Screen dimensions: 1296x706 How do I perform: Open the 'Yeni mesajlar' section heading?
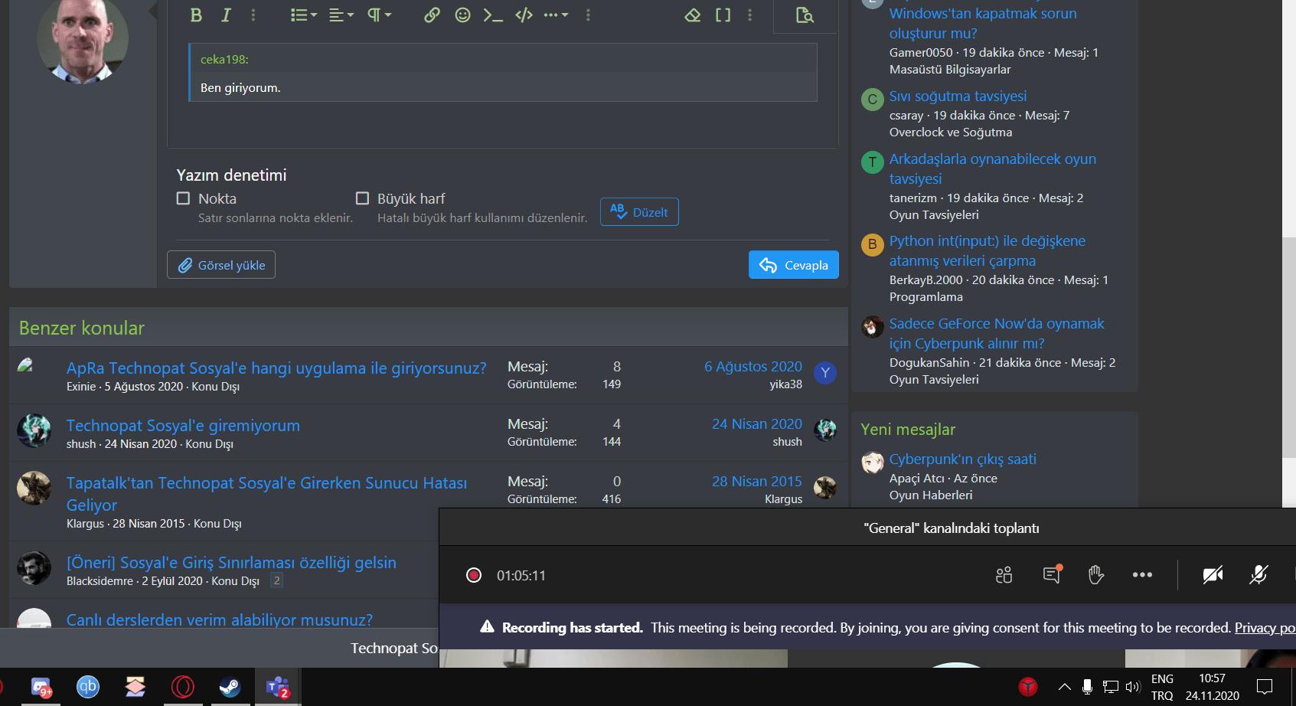click(x=908, y=430)
